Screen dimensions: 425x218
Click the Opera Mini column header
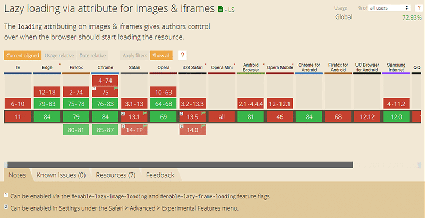222,68
